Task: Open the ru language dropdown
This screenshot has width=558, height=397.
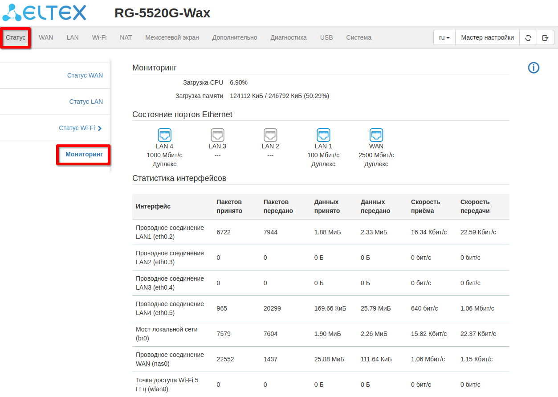Action: point(444,38)
